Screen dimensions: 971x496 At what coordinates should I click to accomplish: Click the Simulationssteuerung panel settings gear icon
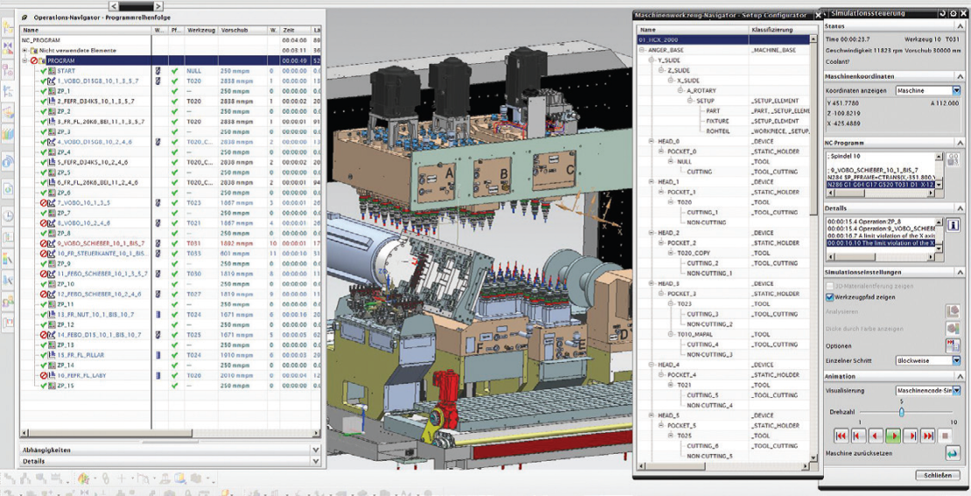pos(953,13)
